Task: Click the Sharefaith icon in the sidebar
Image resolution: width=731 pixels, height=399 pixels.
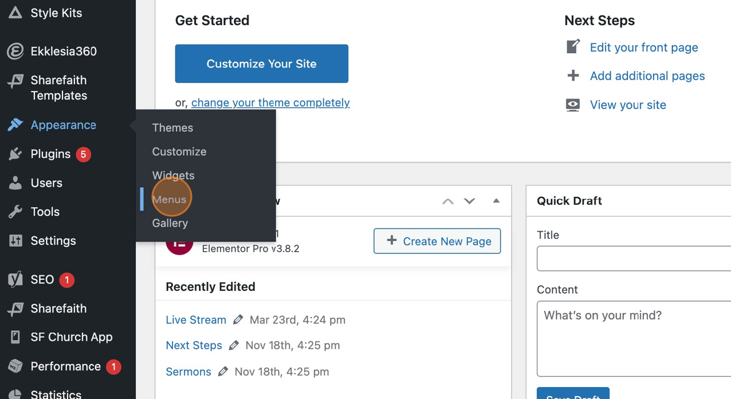Action: tap(15, 309)
